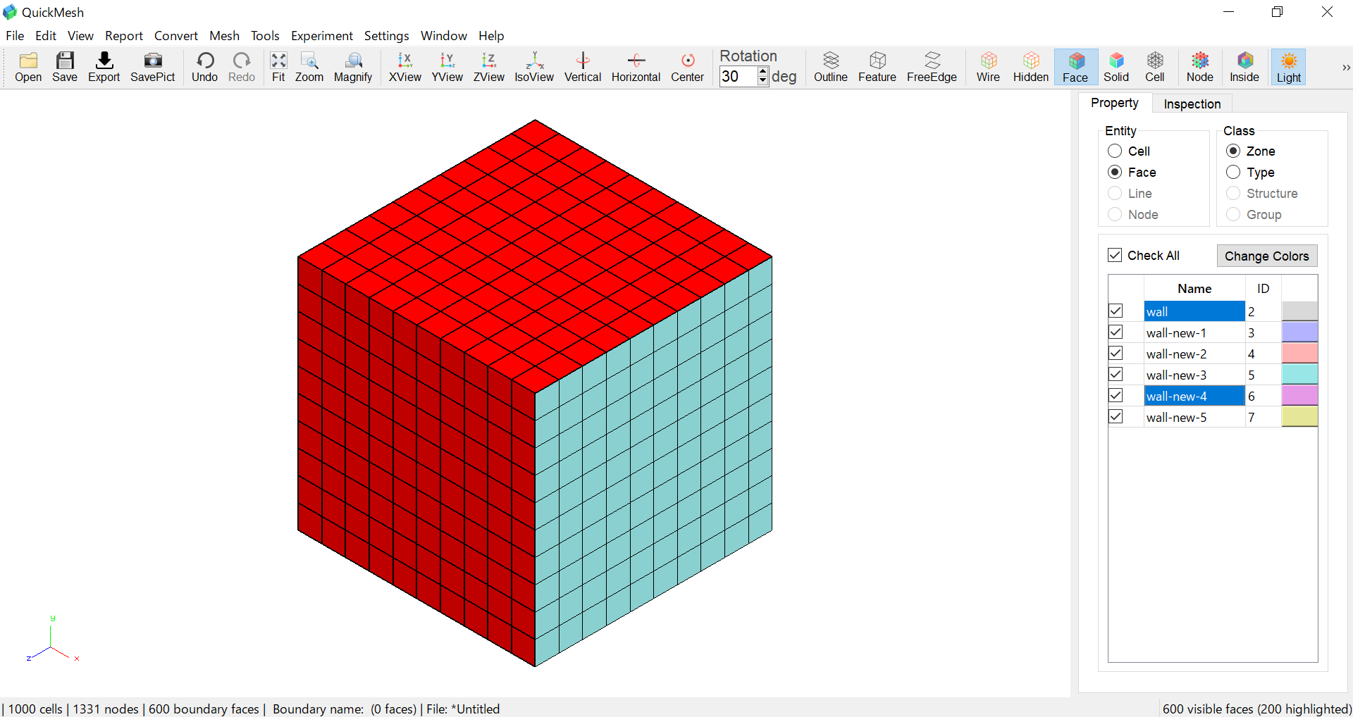Click the Save toolbar icon
This screenshot has width=1353, height=717.
(65, 68)
